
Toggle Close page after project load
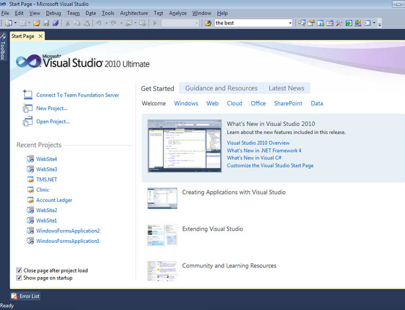(x=19, y=271)
